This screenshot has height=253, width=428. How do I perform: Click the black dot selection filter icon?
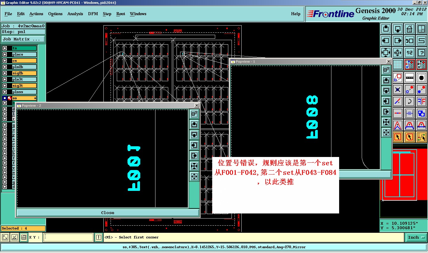coord(421,78)
